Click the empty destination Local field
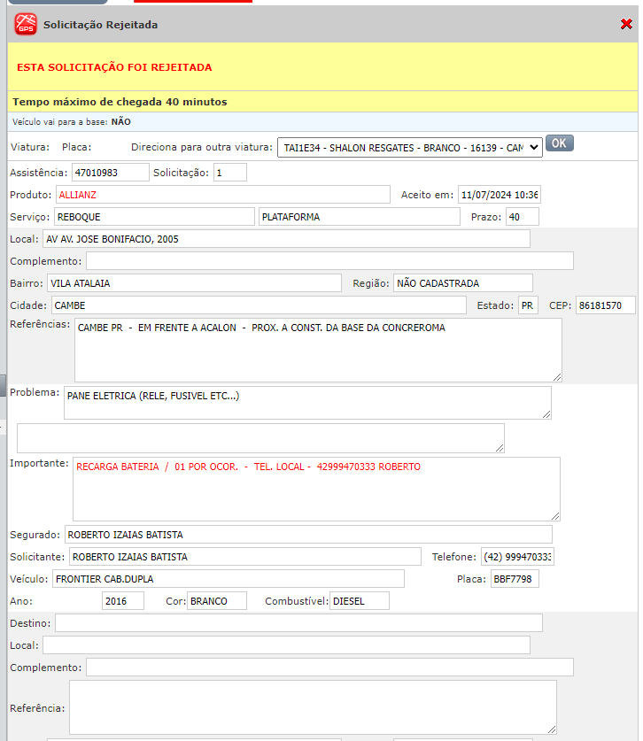 (286, 645)
